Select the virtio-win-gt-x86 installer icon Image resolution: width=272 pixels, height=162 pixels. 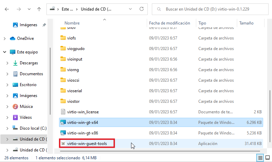(63, 133)
